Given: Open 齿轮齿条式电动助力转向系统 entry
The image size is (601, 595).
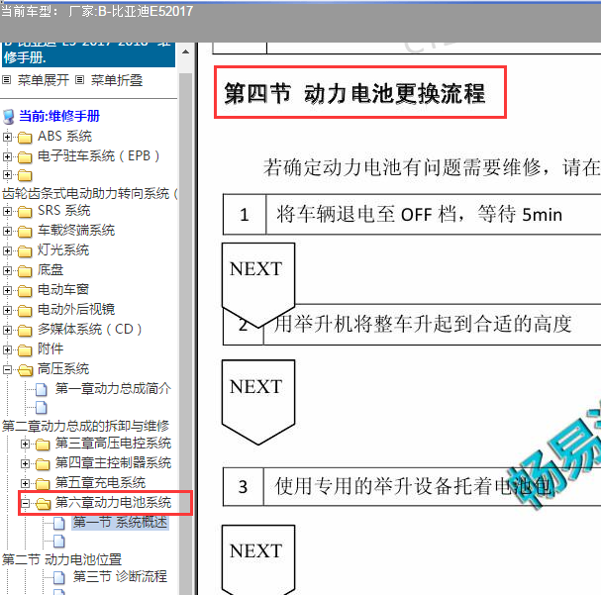Looking at the screenshot, I should (x=90, y=193).
